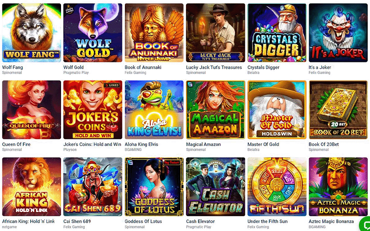Click Pragmatic Play provider under Wolf Gold

click(x=76, y=73)
